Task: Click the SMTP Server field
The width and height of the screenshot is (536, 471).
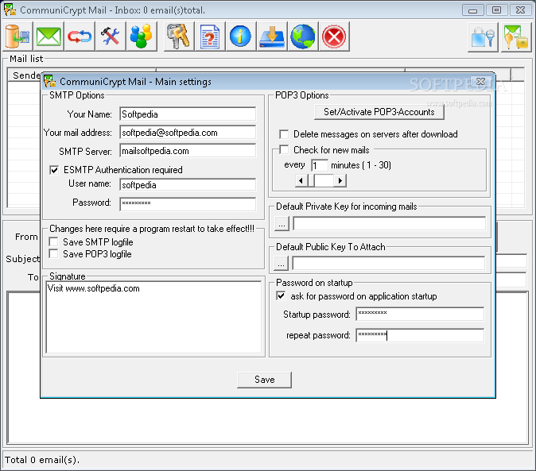Action: (188, 151)
